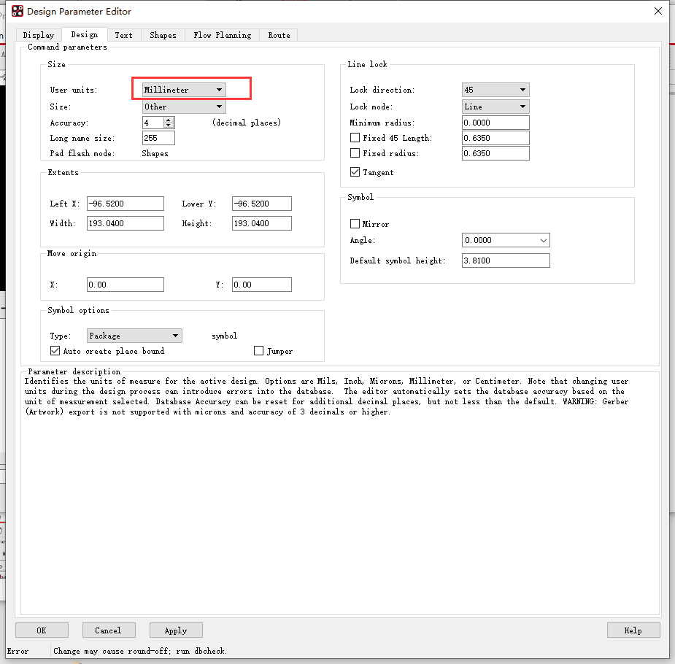The image size is (675, 664).
Task: Check the Jumper option
Action: 258,351
